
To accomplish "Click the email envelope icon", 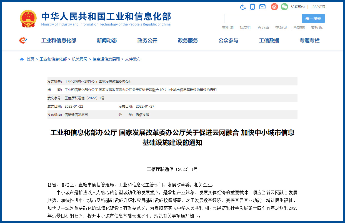I will (x=262, y=7).
